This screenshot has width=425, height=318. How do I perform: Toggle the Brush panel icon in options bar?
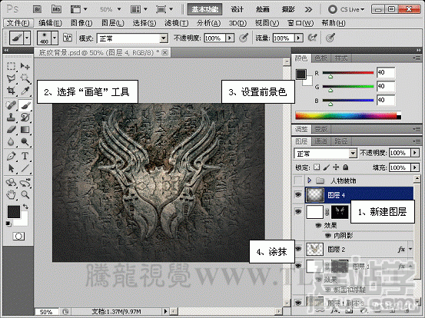tap(67, 38)
